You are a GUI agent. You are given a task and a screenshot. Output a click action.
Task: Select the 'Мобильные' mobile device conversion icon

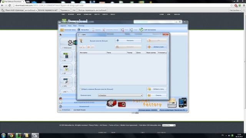tap(68, 43)
